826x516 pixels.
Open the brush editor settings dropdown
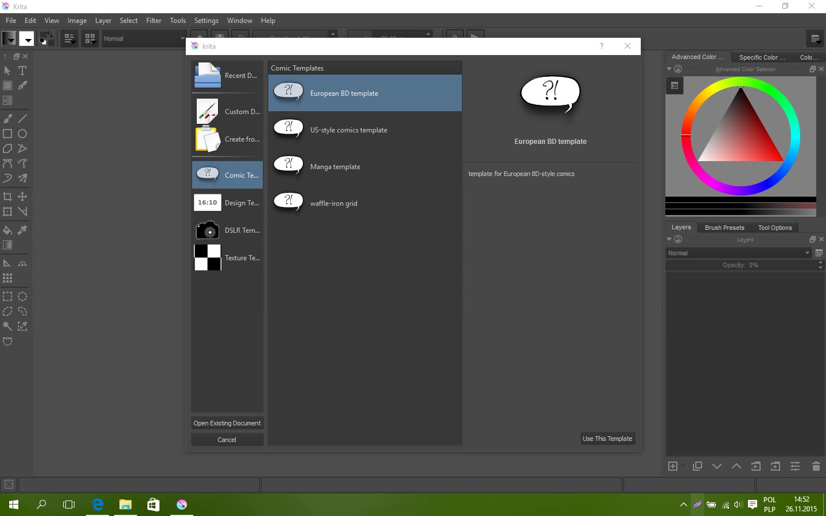(69, 38)
